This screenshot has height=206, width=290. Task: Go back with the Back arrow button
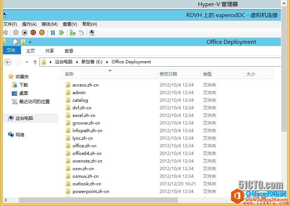(x=8, y=62)
